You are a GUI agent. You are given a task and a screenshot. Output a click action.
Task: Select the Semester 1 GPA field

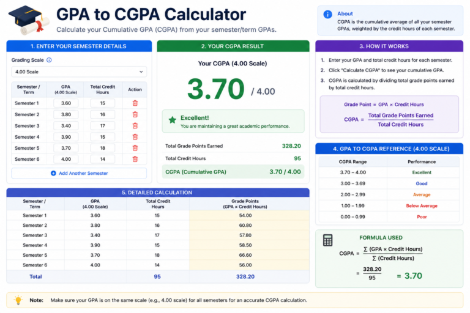66,103
